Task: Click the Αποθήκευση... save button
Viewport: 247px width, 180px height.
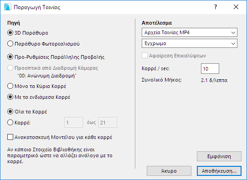Action: 219,171
